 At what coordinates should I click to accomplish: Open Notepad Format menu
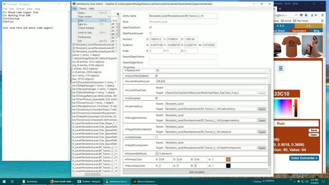coord(21,9)
